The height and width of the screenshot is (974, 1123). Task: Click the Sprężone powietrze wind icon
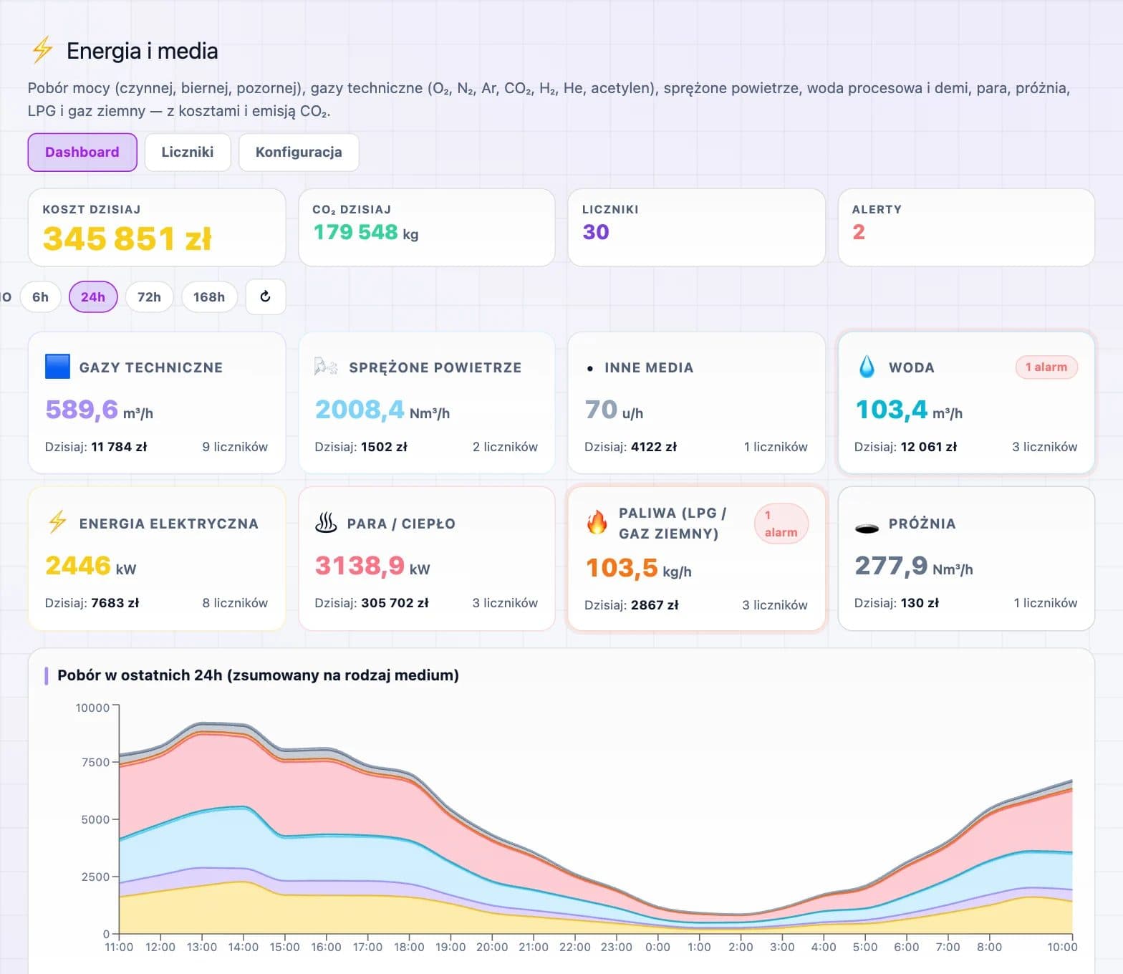(x=326, y=367)
